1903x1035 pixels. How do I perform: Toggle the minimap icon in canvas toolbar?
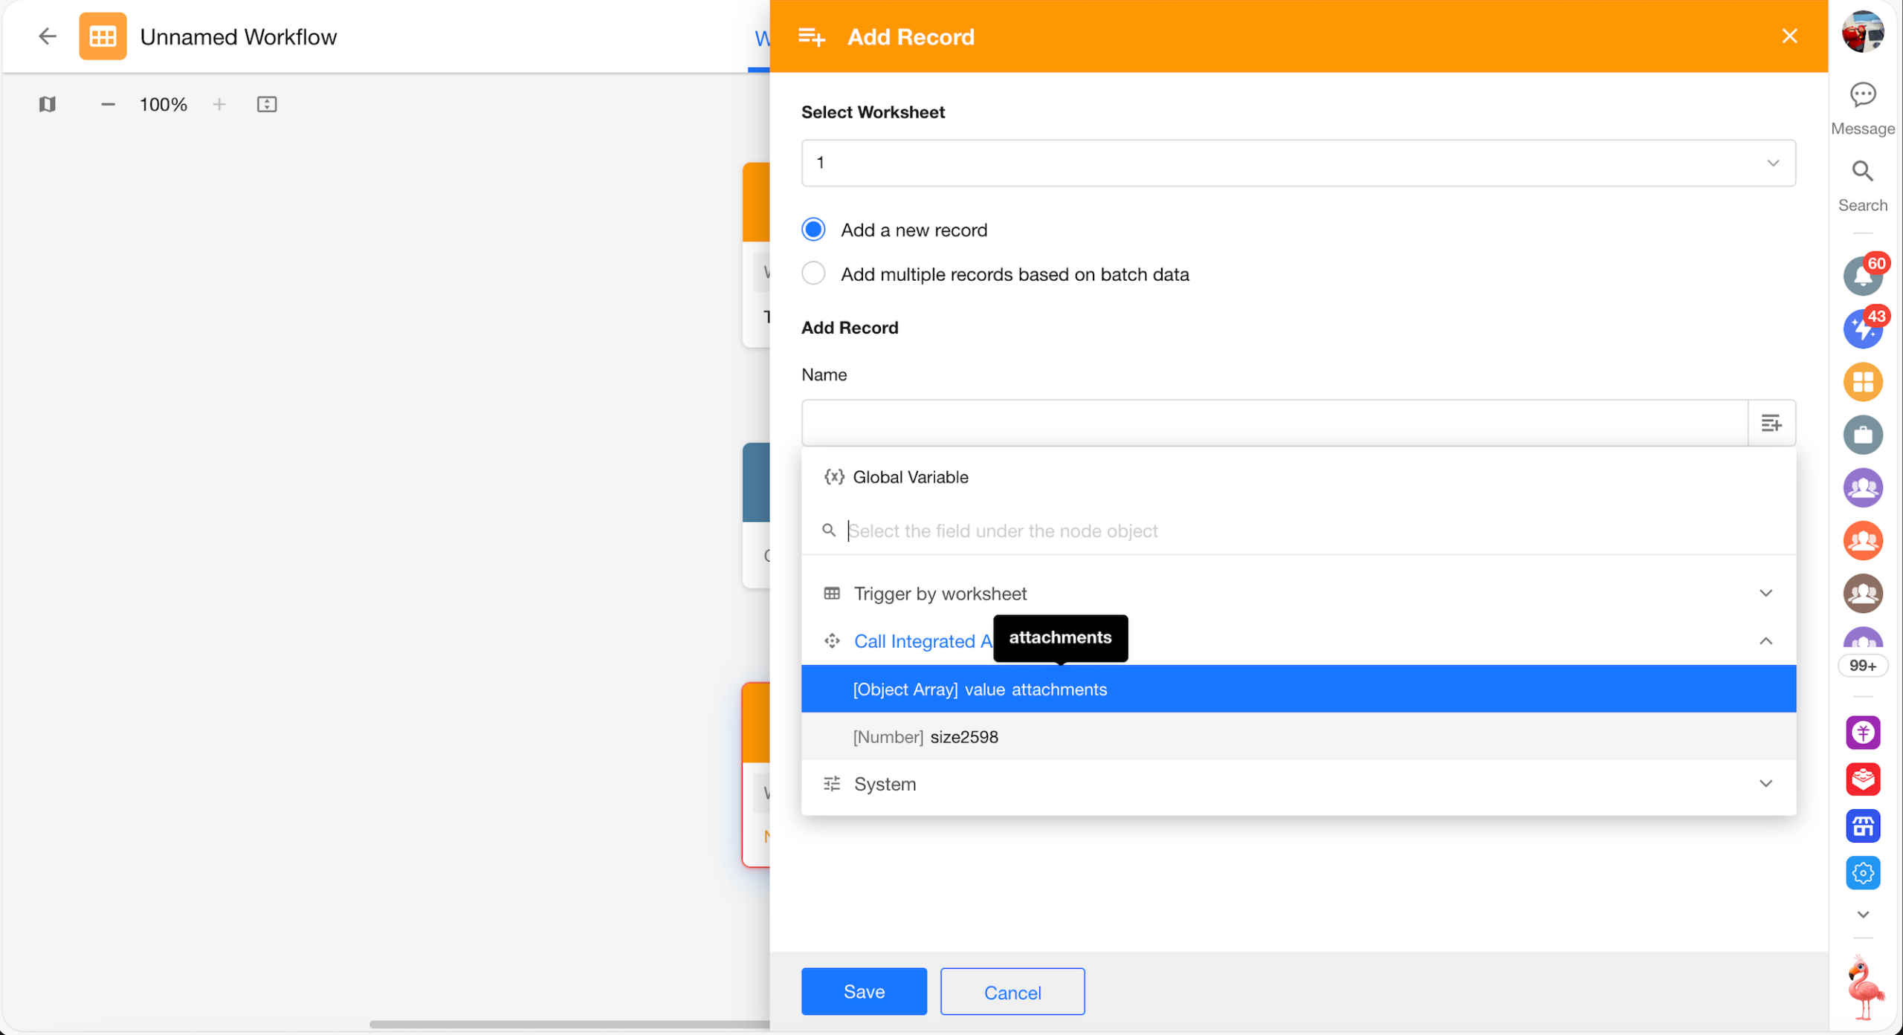(47, 104)
